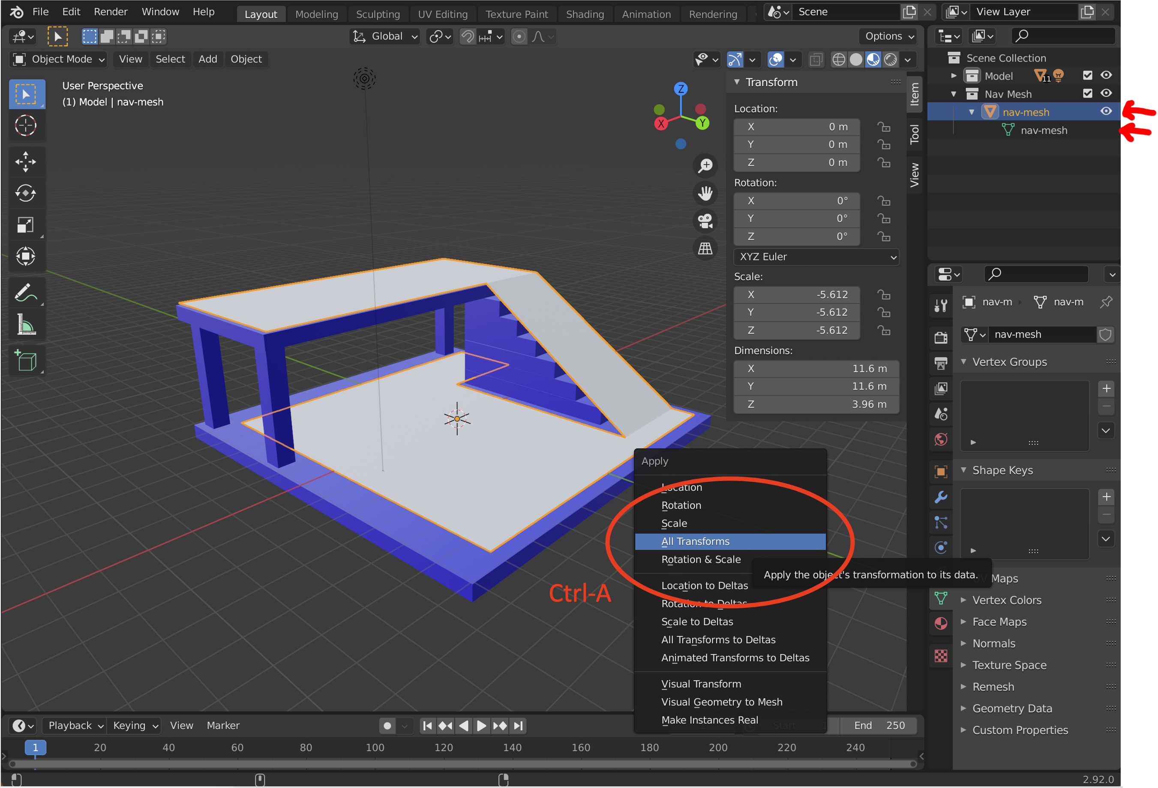Open the Playback dropdown in timeline
Viewport: 1158px width, 788px height.
click(75, 725)
